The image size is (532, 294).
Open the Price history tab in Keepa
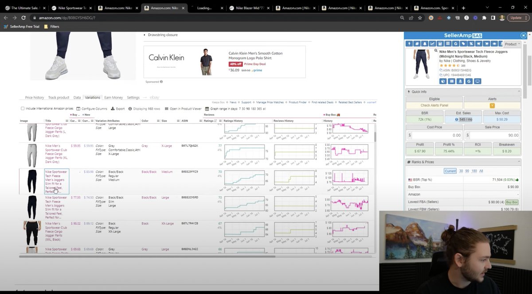coord(35,97)
